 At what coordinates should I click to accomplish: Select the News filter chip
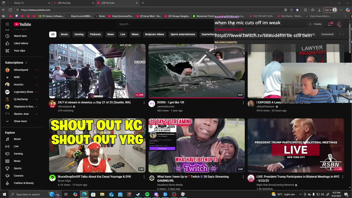[111, 34]
